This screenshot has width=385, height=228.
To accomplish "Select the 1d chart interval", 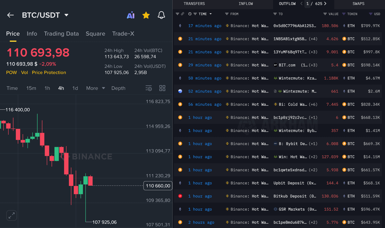I will 75,88.
